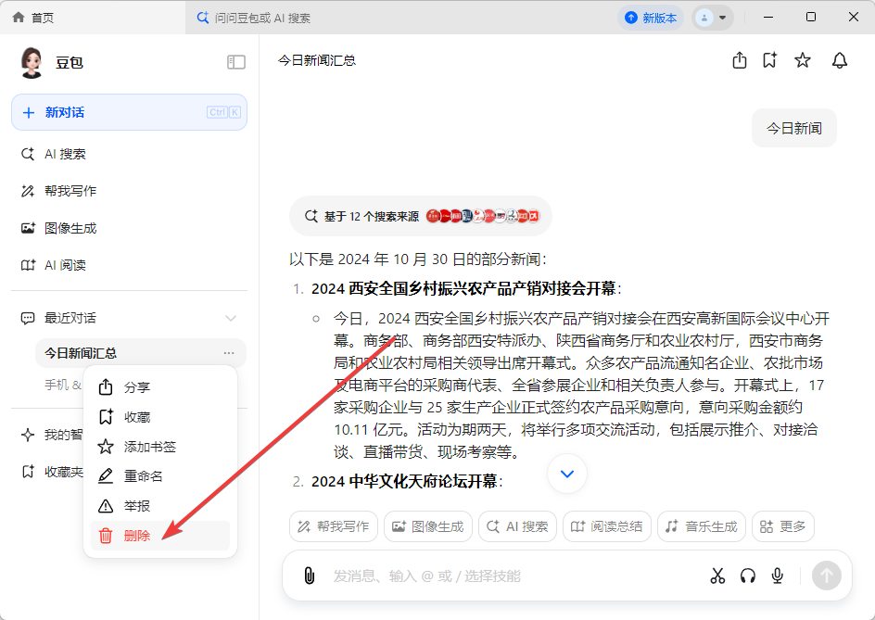Click the 帮我写作 skill chip
Viewport: 875px width, 620px height.
[x=333, y=526]
